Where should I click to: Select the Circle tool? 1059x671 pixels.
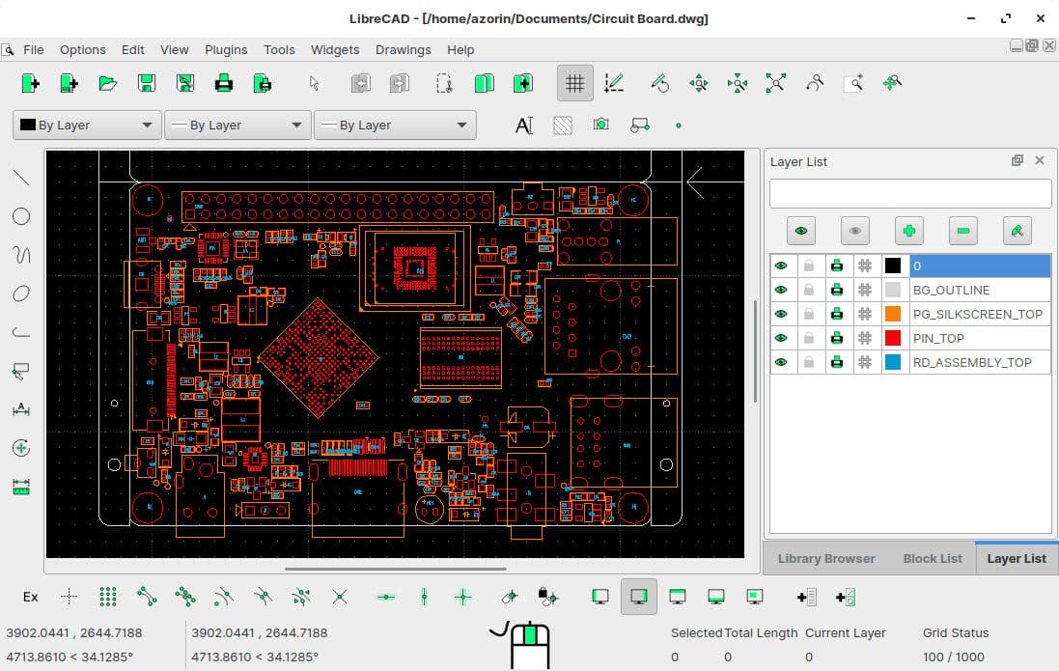click(21, 215)
